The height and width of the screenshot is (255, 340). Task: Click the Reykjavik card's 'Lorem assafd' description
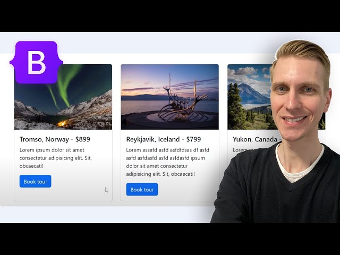(168, 161)
